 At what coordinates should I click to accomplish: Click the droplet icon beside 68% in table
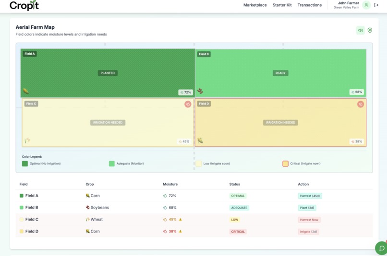(165, 208)
